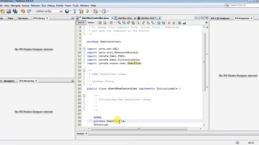Image resolution: width=259 pixels, height=145 pixels.
Task: Open the Help menu
Action: pyautogui.click(x=93, y=6)
